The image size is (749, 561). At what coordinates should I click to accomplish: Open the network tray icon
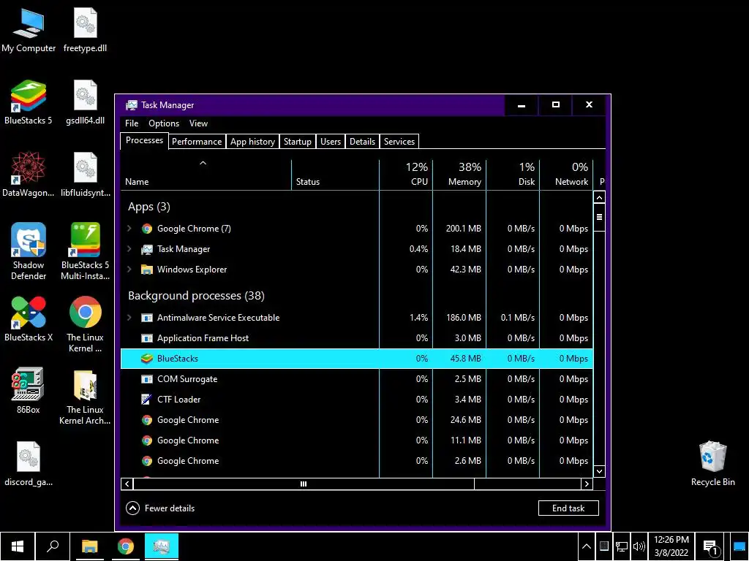click(x=622, y=546)
